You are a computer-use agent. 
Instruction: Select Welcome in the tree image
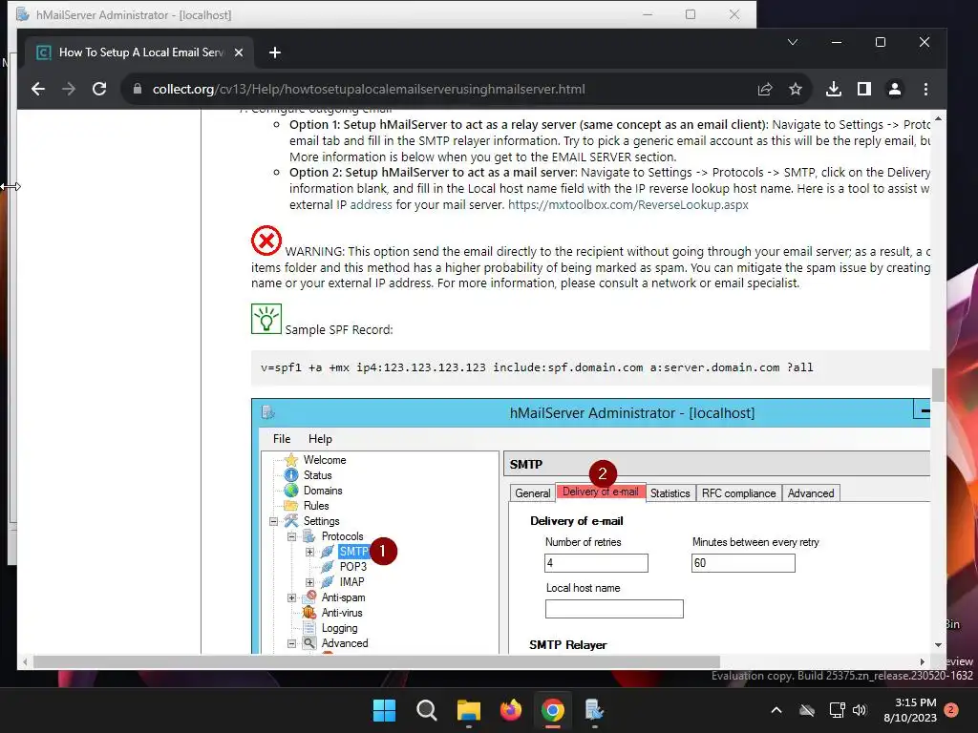point(325,460)
